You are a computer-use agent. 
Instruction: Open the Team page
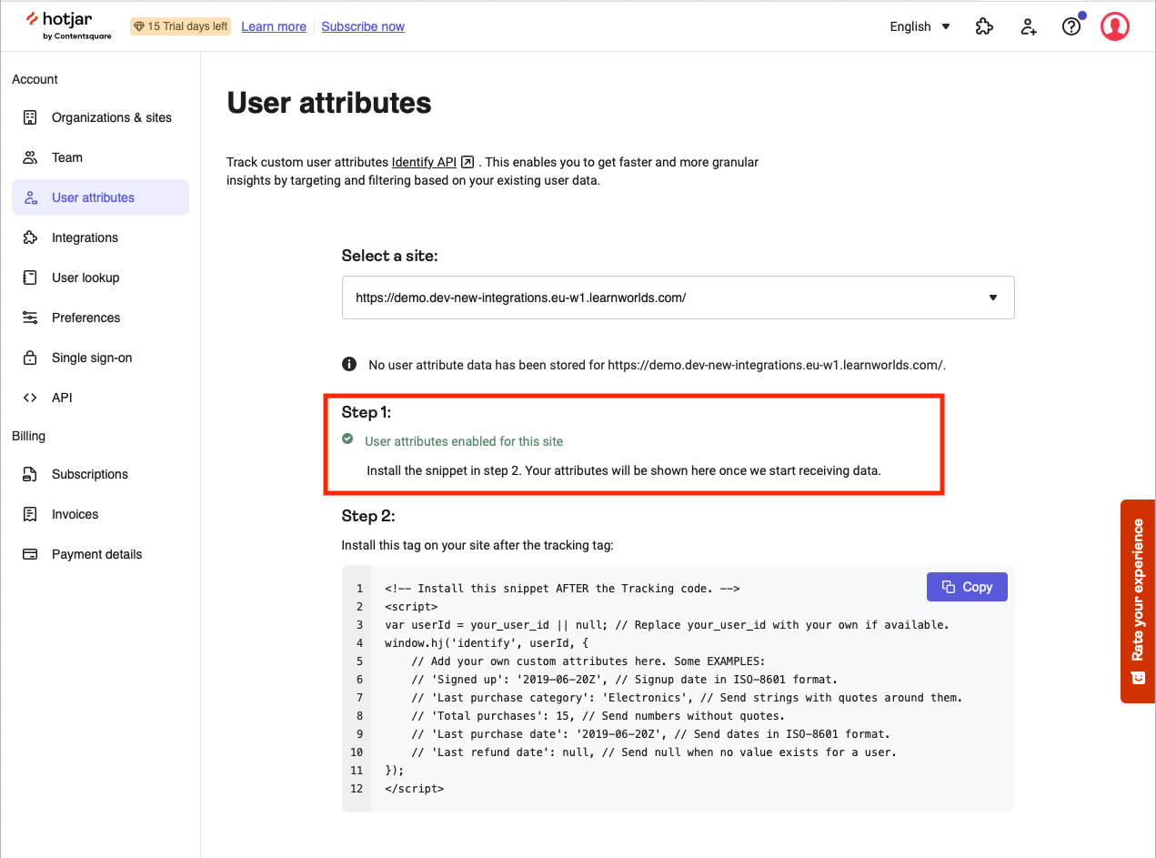pyautogui.click(x=100, y=157)
